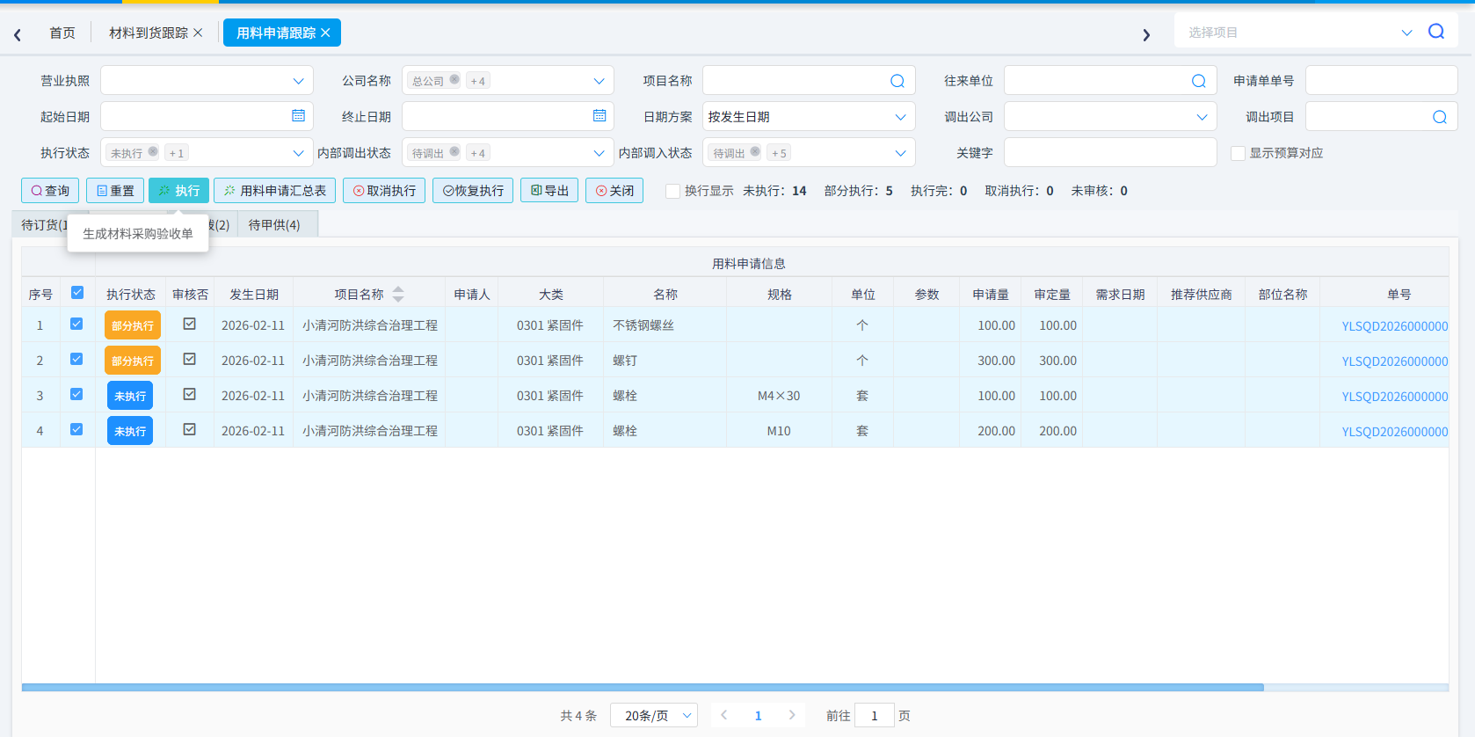Enable the 换行显示 checkbox

click(x=672, y=191)
